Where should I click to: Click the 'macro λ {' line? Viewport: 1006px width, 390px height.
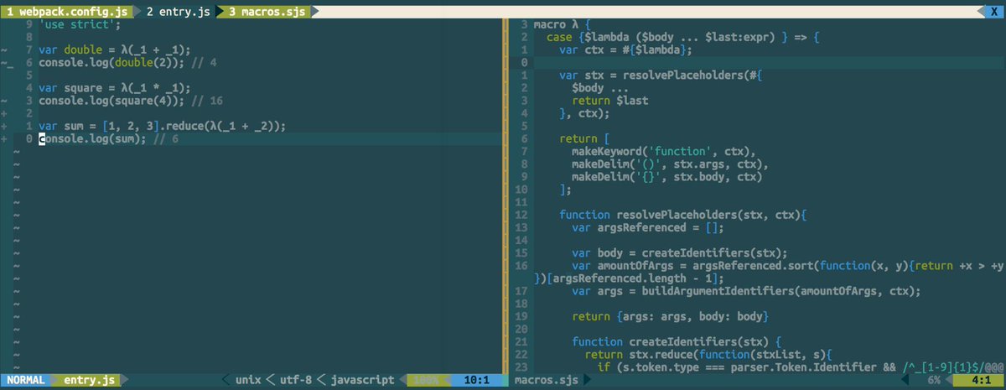pos(563,25)
